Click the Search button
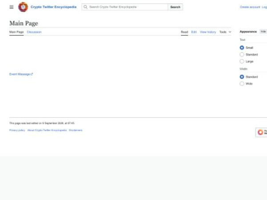The height and width of the screenshot is (200, 267). pos(175,7)
